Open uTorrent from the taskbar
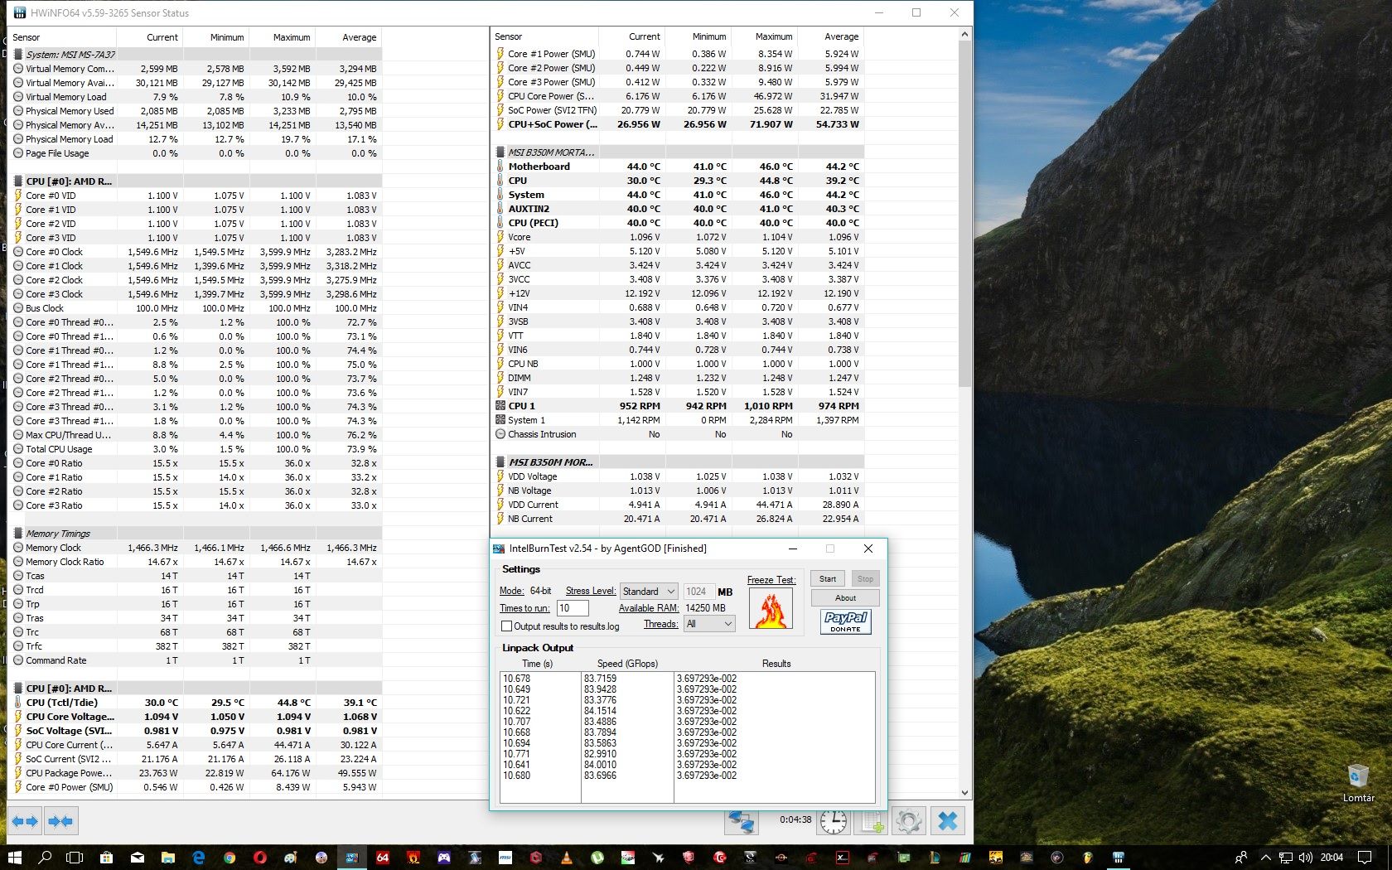Image resolution: width=1392 pixels, height=870 pixels. (x=597, y=858)
